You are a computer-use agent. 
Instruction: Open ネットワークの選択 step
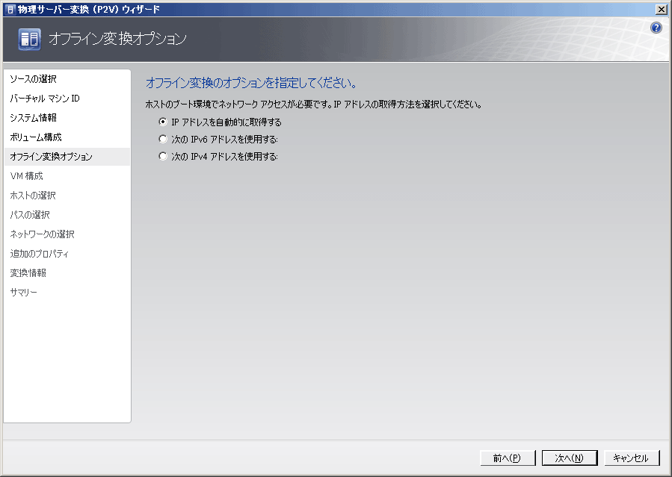click(43, 234)
